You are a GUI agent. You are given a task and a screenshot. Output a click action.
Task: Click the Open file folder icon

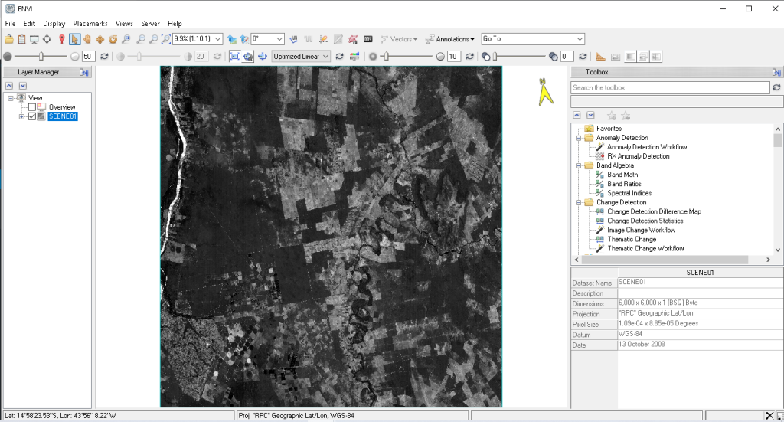(x=8, y=39)
